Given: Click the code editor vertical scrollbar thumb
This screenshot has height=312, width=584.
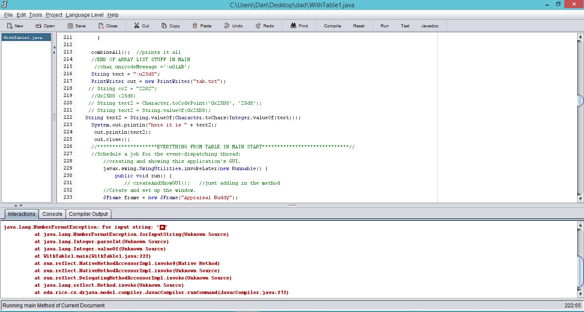Looking at the screenshot, I should tap(580, 101).
